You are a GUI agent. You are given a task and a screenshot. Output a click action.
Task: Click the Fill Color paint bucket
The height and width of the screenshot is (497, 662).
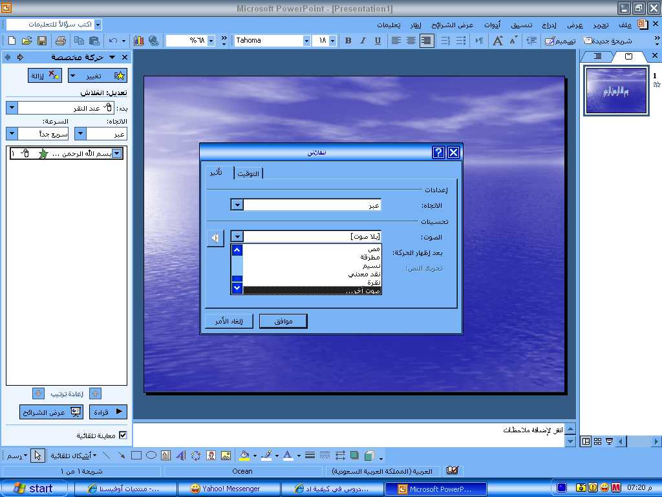tap(244, 456)
